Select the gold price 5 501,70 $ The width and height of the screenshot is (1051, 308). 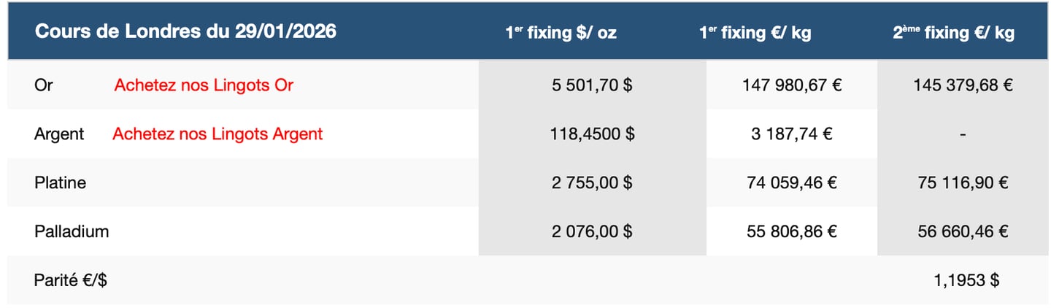[x=592, y=85]
